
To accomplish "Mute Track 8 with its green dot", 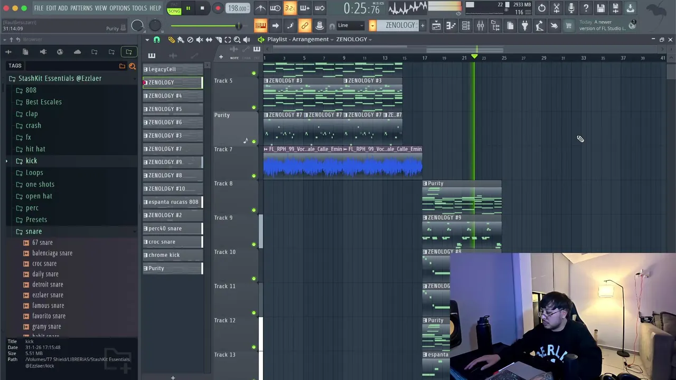I will click(253, 210).
